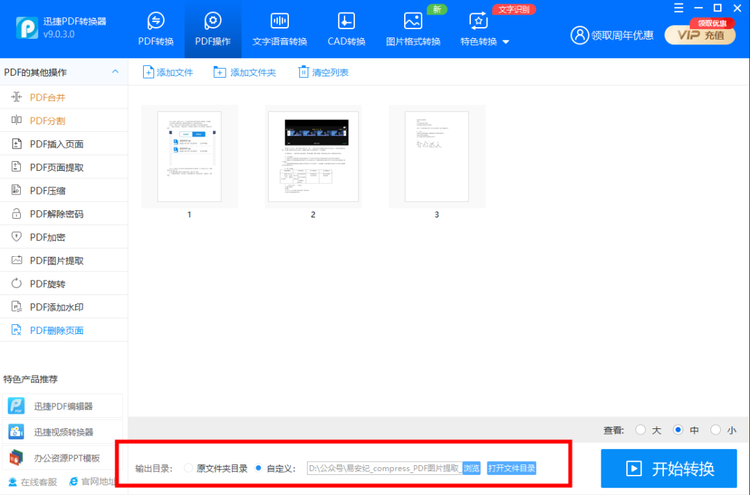Open 迅捷视频转换器 recommended product

[x=62, y=432]
